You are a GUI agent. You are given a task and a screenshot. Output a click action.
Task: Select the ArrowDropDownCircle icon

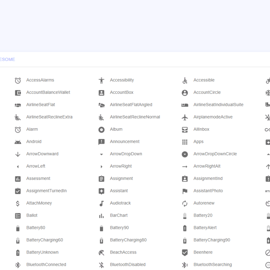click(185, 154)
